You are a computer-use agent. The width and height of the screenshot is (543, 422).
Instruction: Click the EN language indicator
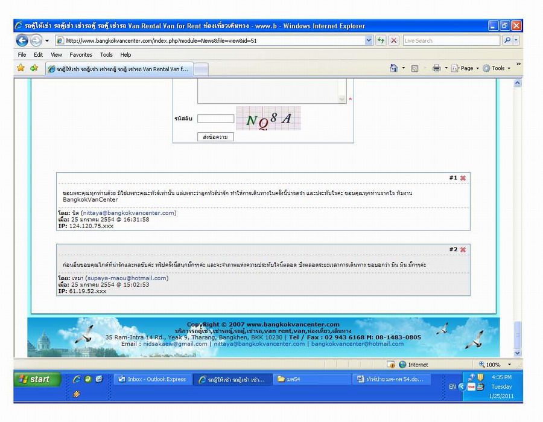coord(453,386)
